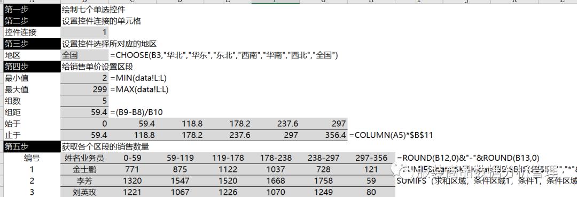Click the 全国 result cell
Image resolution: width=577 pixels, height=197 pixels.
(84, 55)
